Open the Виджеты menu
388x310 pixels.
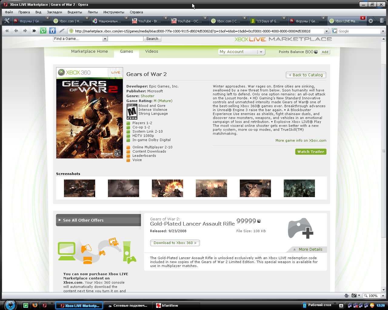coord(75,12)
